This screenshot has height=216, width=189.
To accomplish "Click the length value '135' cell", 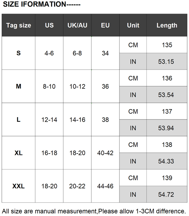I will (167, 45).
